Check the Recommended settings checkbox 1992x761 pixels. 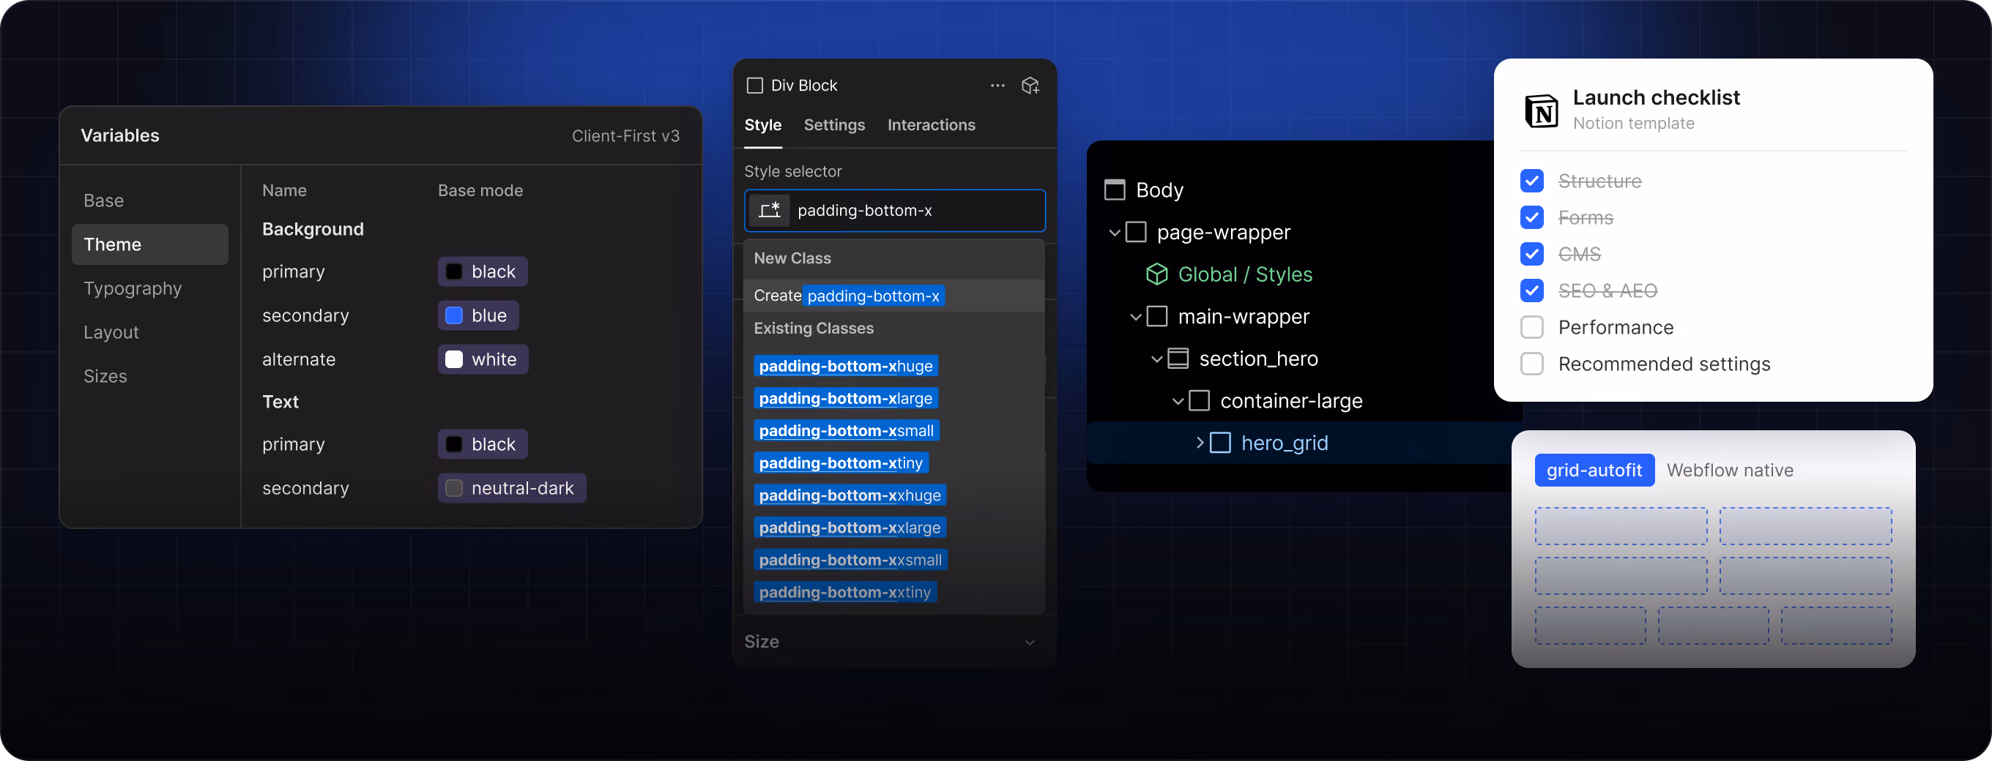[x=1531, y=364]
